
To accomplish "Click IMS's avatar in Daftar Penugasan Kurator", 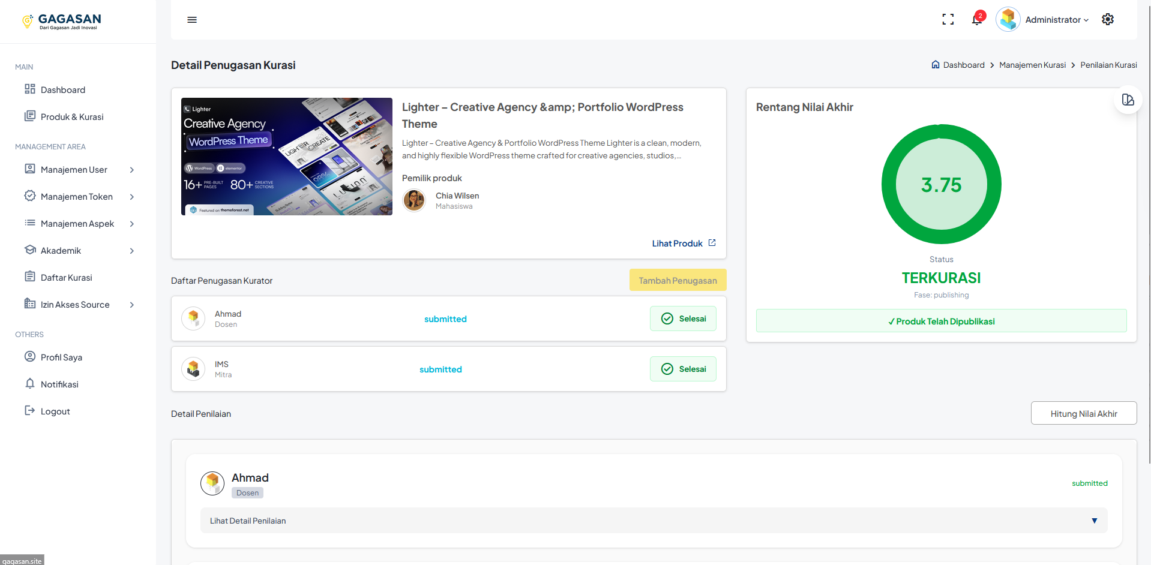I will point(193,369).
